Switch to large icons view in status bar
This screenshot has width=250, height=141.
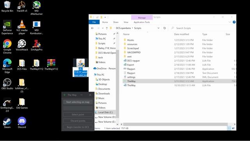point(233,128)
